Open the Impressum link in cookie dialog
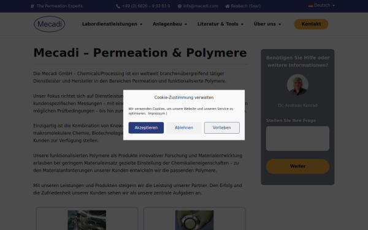 coord(156,113)
